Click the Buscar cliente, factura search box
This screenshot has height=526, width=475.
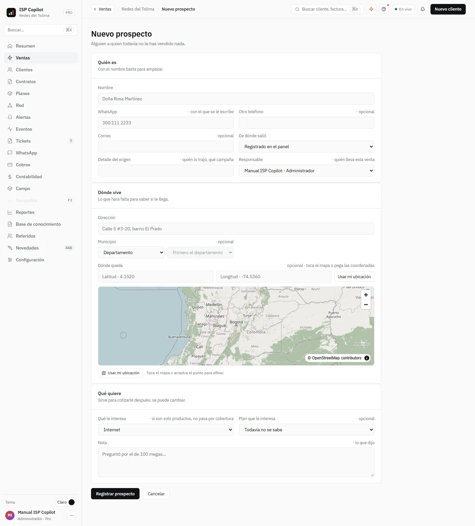327,9
